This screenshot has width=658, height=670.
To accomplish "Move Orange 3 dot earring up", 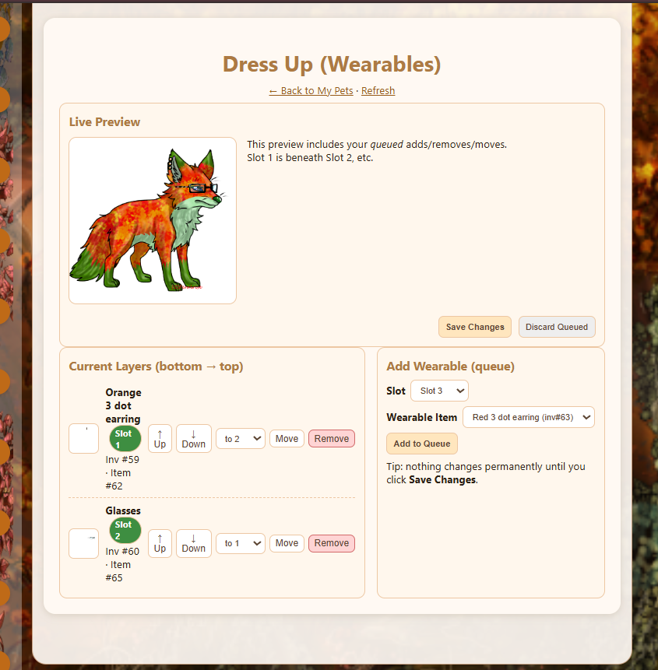I will [160, 439].
